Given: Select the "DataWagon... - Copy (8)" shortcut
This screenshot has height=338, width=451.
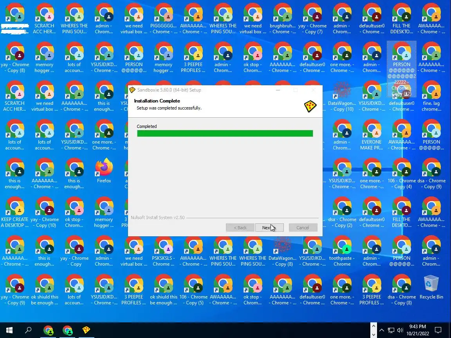Looking at the screenshot, I should [282, 251].
